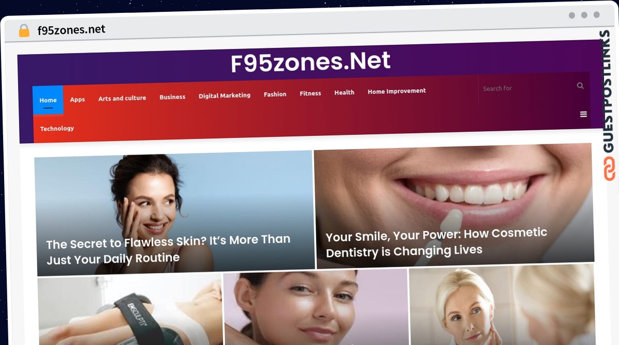Open the Apps menu category
619x345 pixels.
[x=77, y=99]
